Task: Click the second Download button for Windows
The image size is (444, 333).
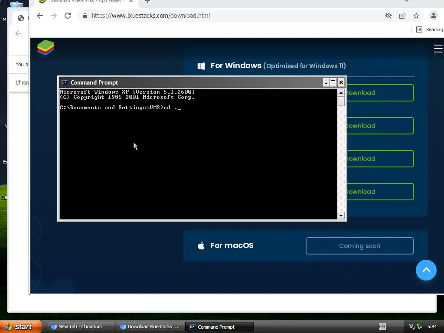Action: click(x=380, y=126)
